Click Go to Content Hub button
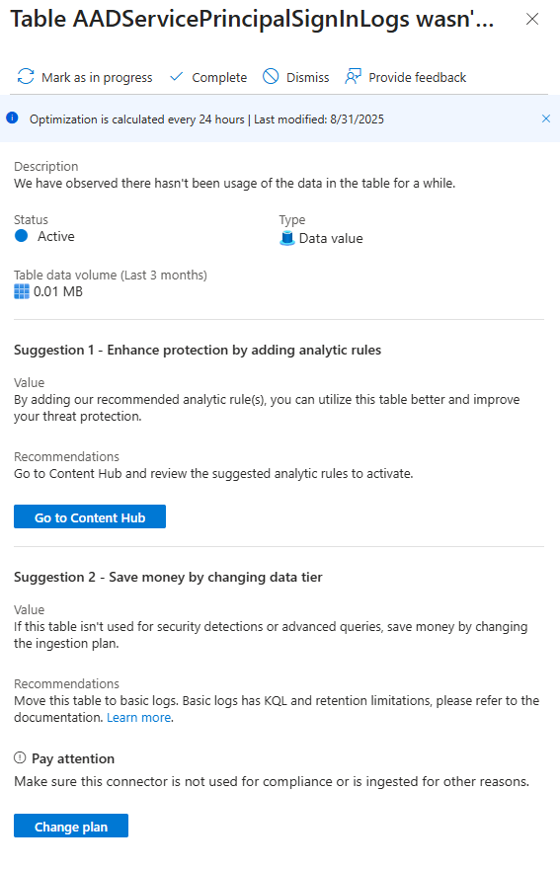Screen dimensions: 560x870 pyautogui.click(x=90, y=516)
